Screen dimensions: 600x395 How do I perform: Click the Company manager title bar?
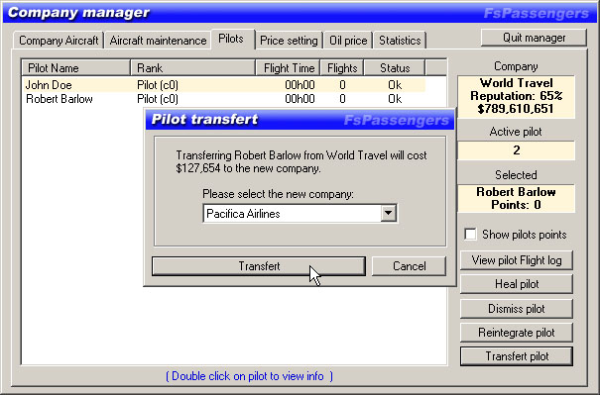click(300, 13)
